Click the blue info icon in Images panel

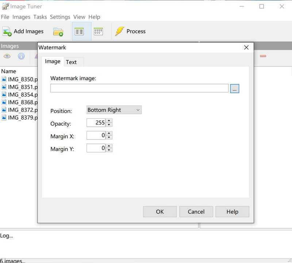(x=21, y=56)
